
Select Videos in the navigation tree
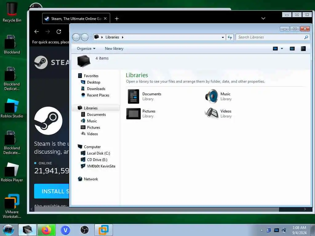point(92,134)
